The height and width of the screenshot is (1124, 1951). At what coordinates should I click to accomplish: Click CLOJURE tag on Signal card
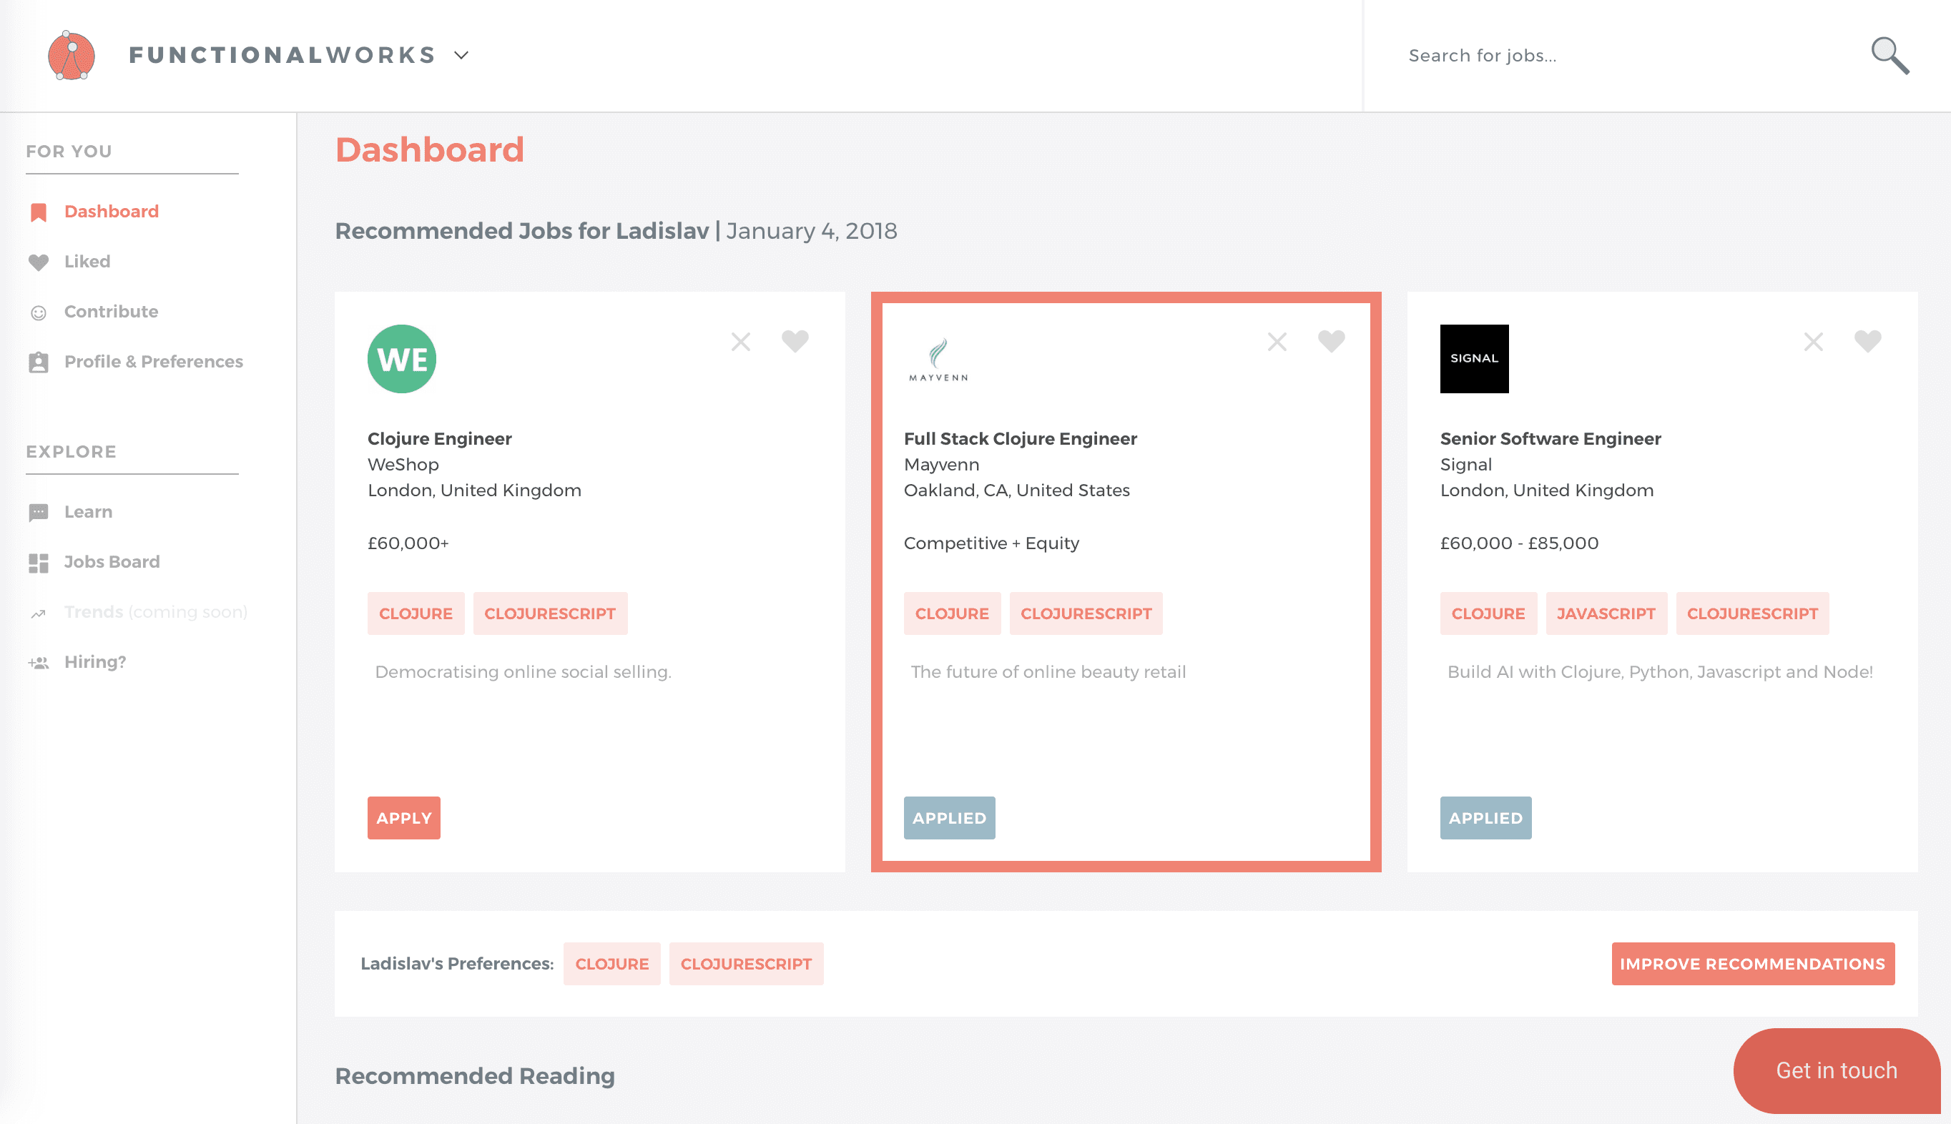(1488, 613)
